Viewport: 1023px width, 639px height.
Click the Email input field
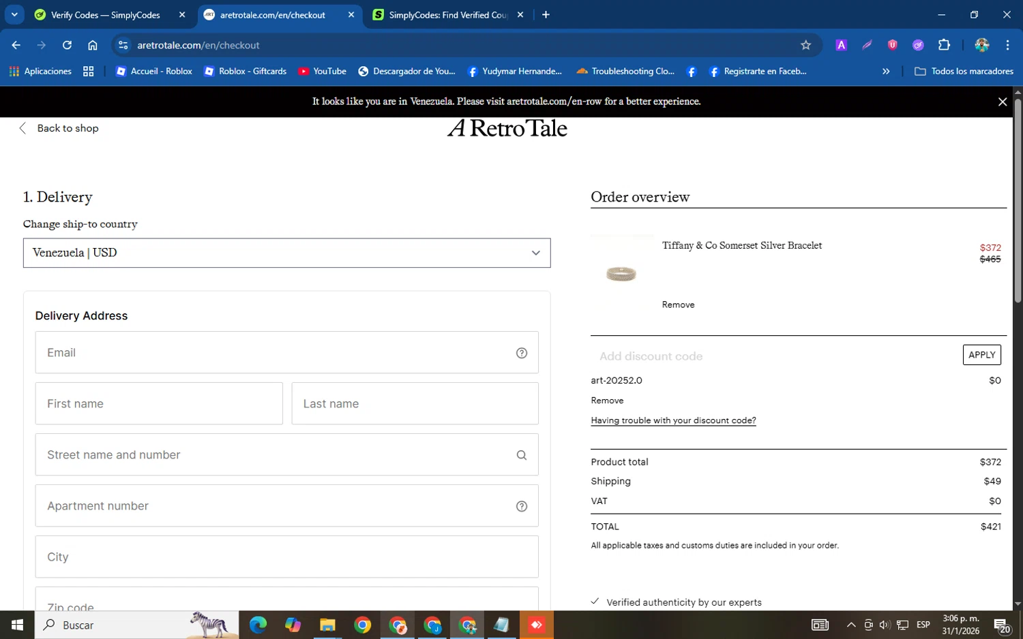[x=286, y=353]
